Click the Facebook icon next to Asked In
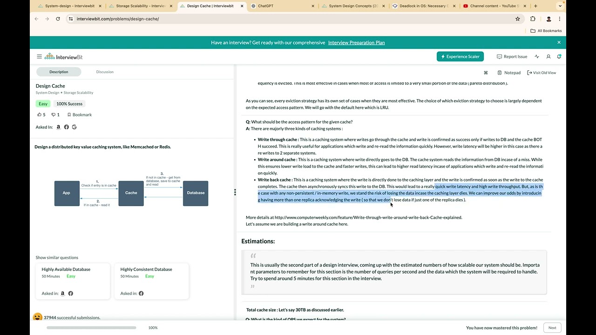 (x=67, y=127)
